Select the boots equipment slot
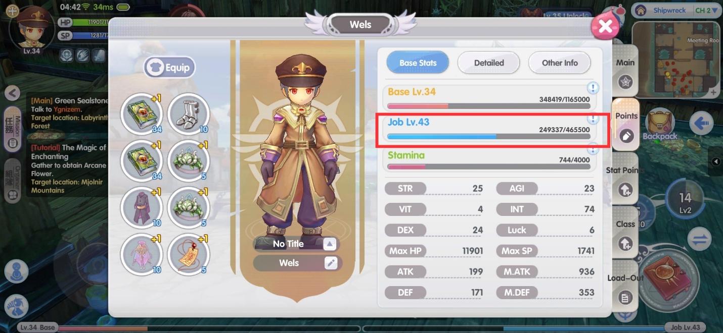The height and width of the screenshot is (333, 723). pyautogui.click(x=188, y=114)
